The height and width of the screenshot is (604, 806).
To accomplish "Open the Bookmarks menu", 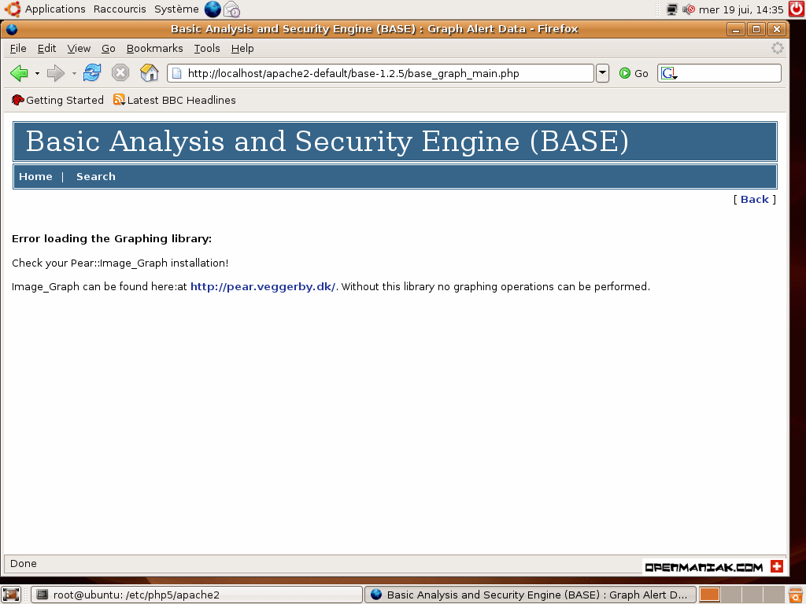I will pyautogui.click(x=154, y=48).
